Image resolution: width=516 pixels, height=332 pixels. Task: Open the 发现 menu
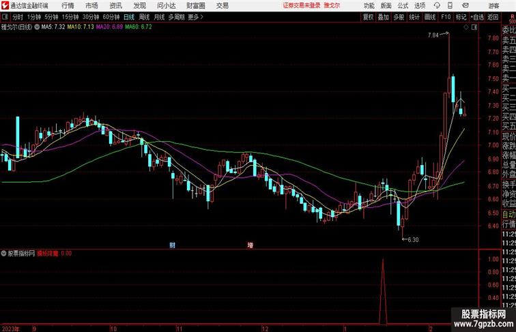point(139,5)
